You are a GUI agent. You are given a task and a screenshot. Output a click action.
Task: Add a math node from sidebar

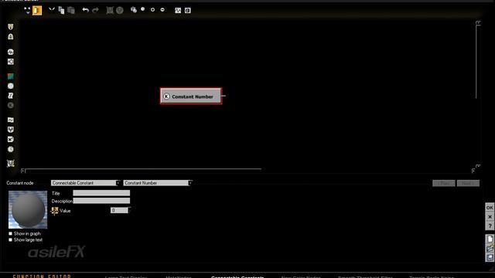[10, 139]
